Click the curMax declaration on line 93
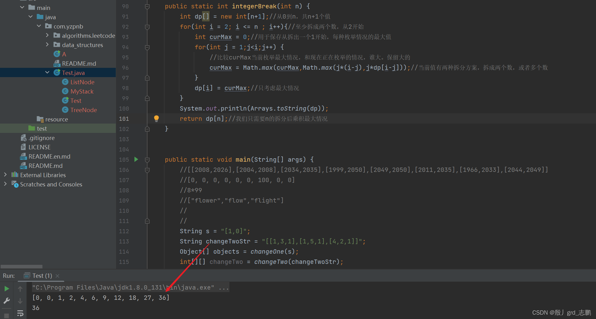The image size is (596, 319). (x=221, y=37)
